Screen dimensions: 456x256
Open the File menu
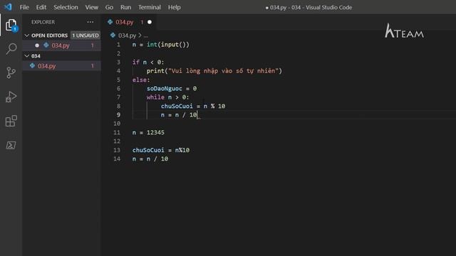click(24, 7)
